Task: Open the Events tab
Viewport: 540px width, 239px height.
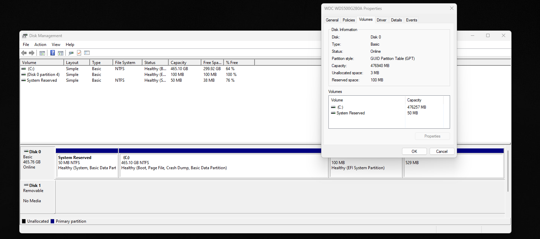Action: point(412,20)
